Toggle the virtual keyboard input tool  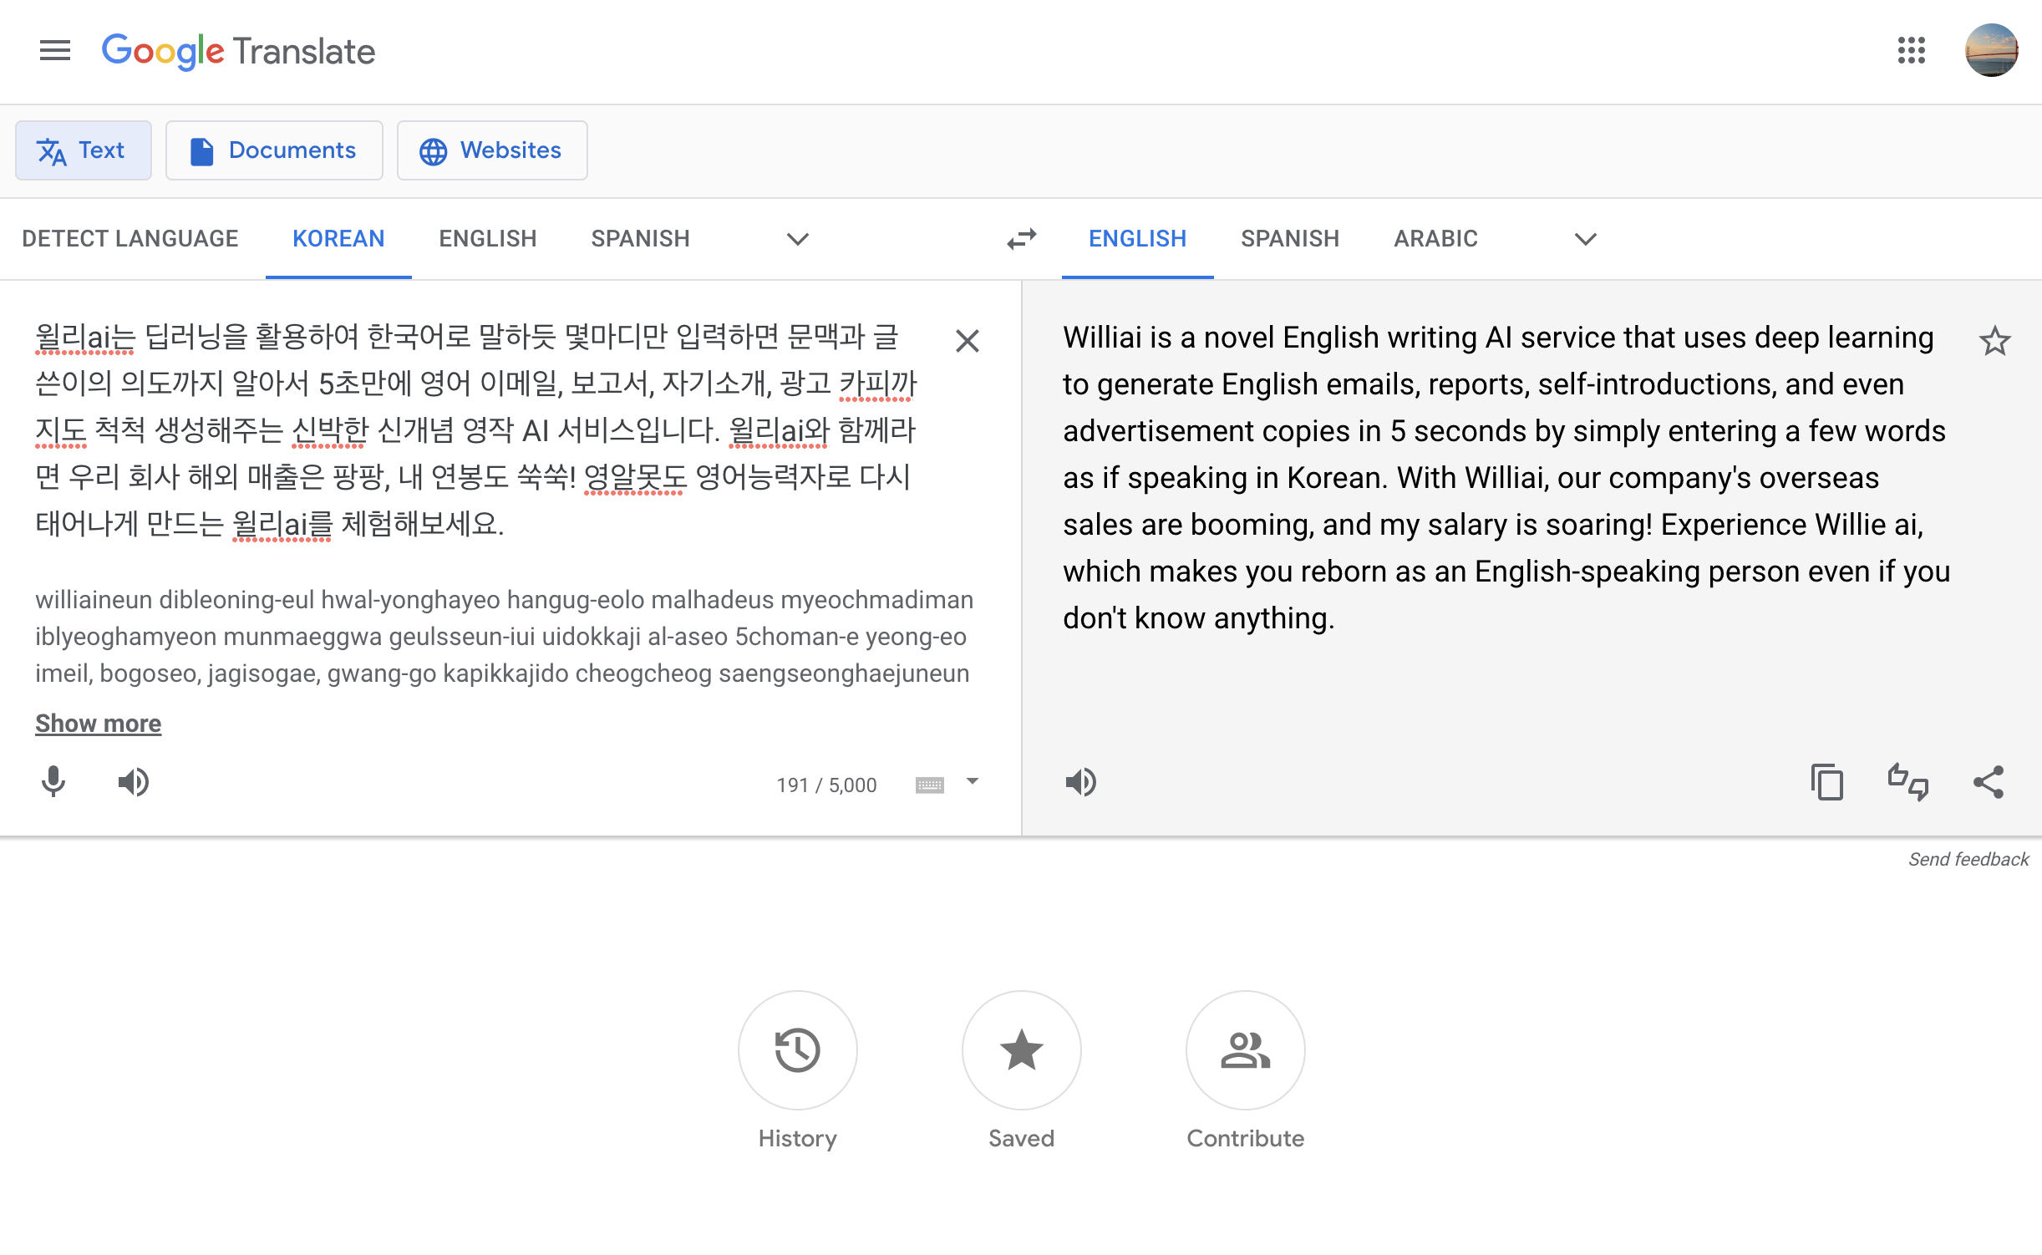pyautogui.click(x=930, y=785)
